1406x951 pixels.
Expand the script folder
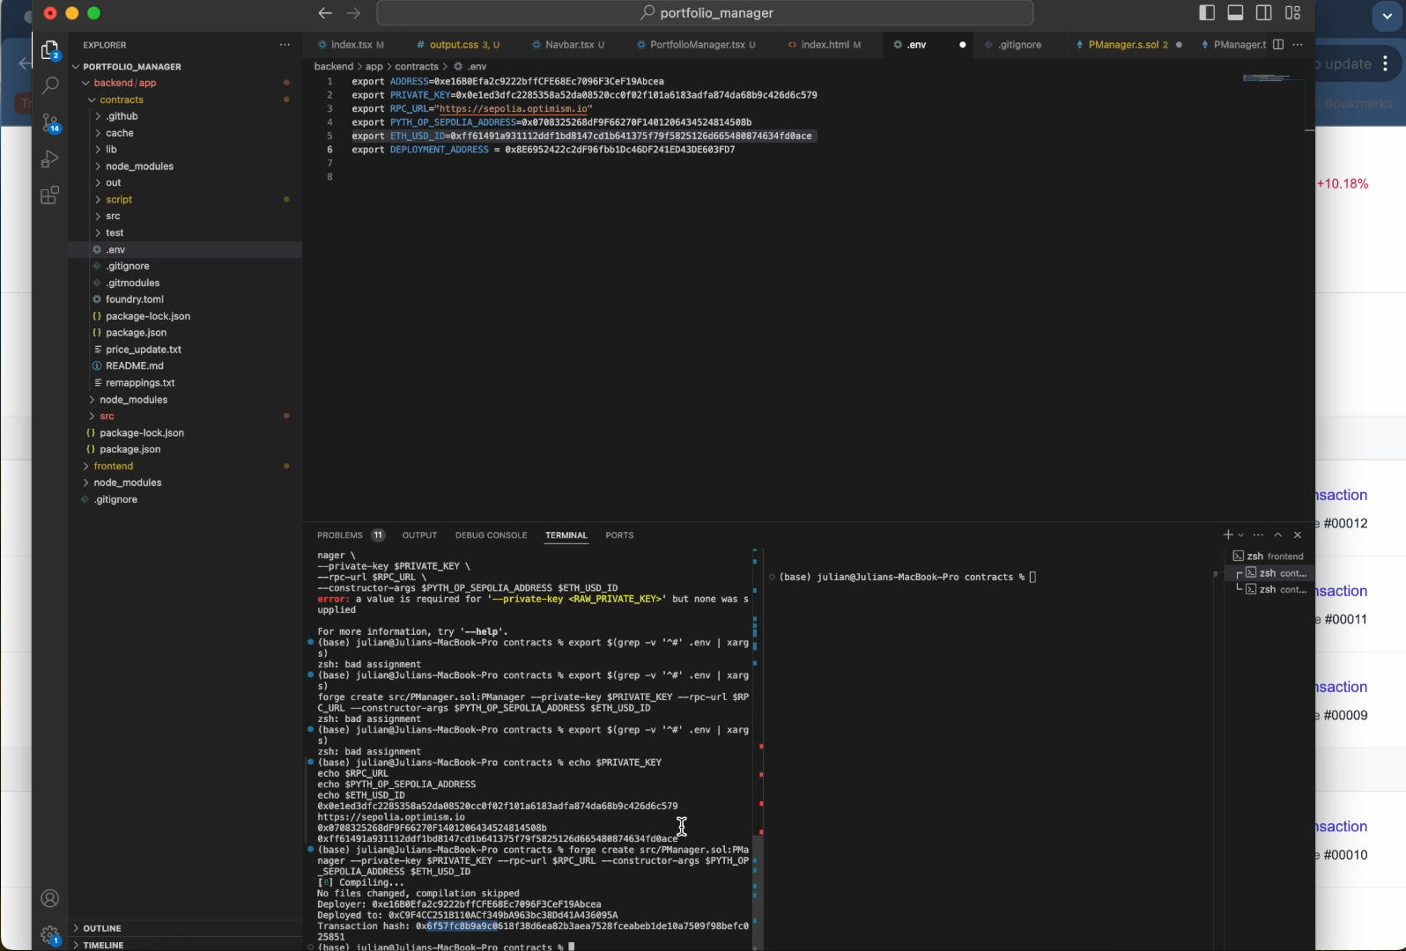point(119,200)
